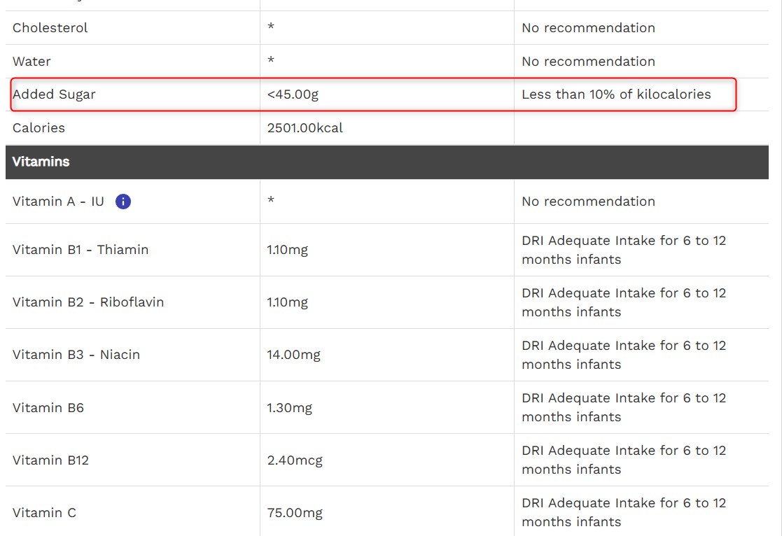Click the Added Sugar row label
Screen dimensions: 782x536
click(x=54, y=94)
